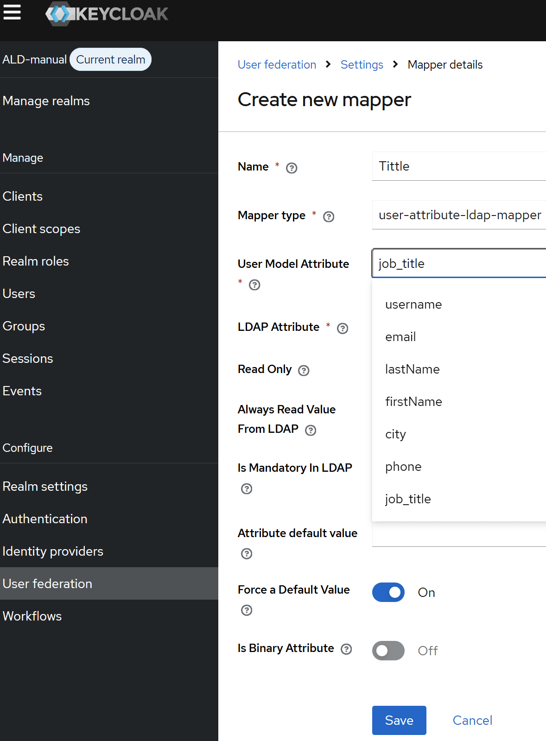This screenshot has width=546, height=741.
Task: Navigate to Realm roles
Action: (x=109, y=261)
